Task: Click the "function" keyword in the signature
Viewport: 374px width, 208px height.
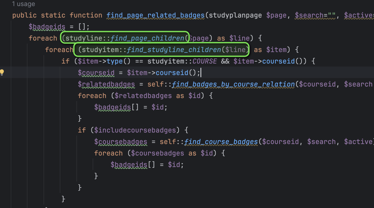Action: pos(86,15)
